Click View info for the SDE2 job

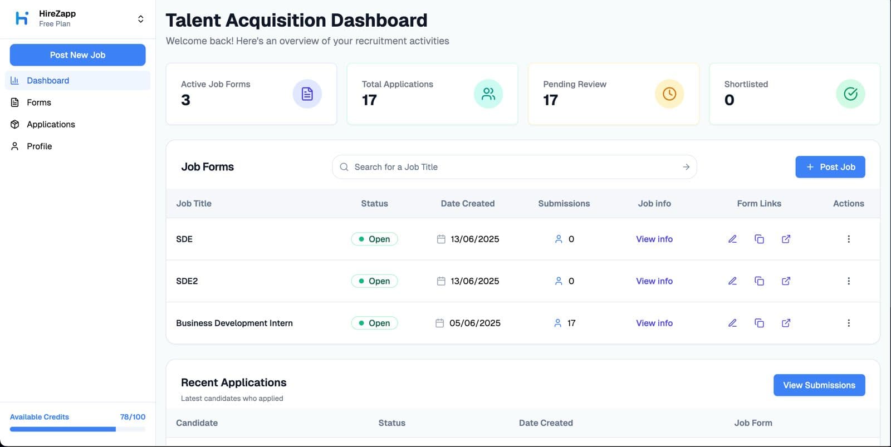tap(654, 281)
